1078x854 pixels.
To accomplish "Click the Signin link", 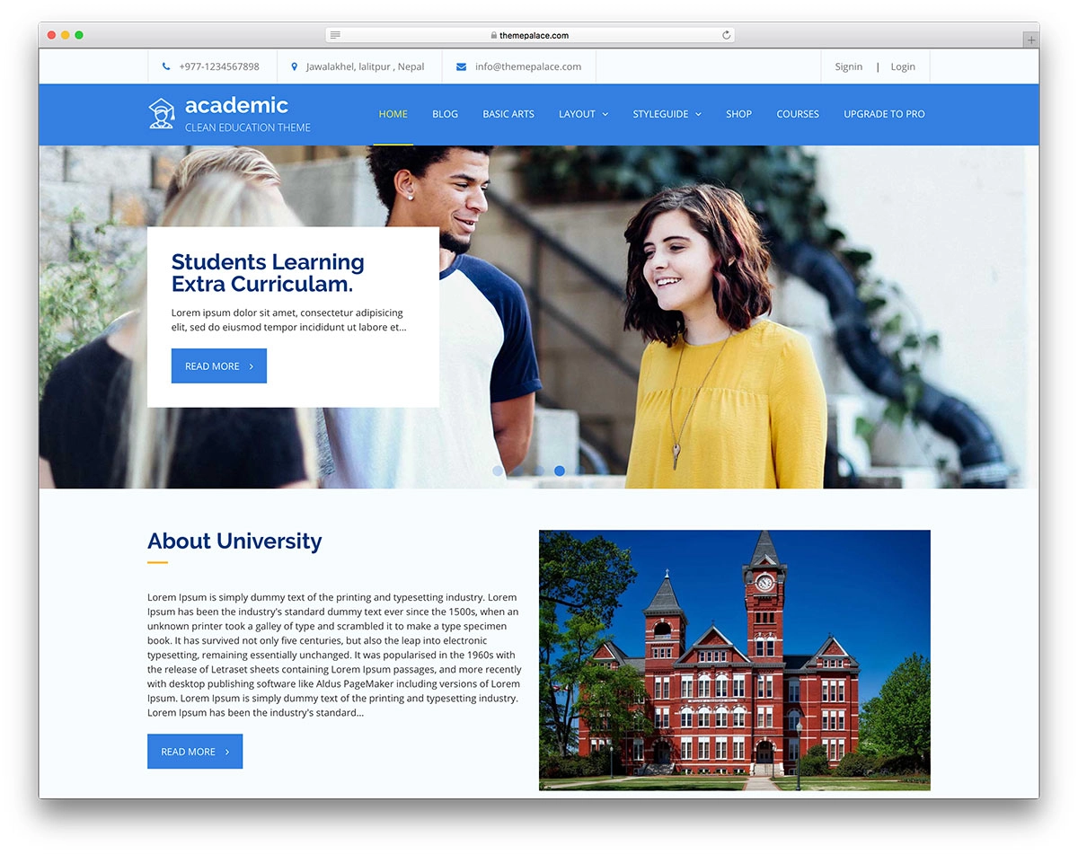I will pyautogui.click(x=848, y=66).
